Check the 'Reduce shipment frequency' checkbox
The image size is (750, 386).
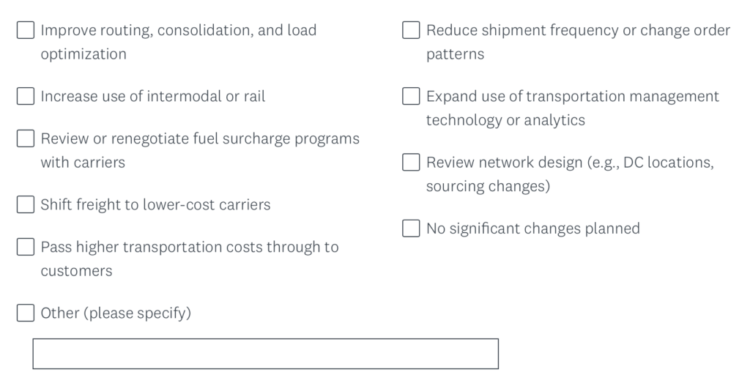412,31
